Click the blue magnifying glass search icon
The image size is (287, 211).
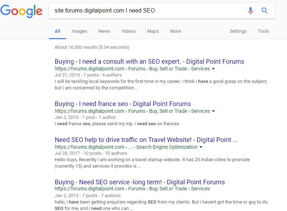point(264,11)
